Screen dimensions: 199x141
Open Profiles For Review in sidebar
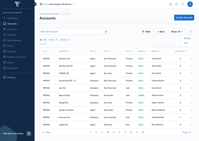click(15, 57)
